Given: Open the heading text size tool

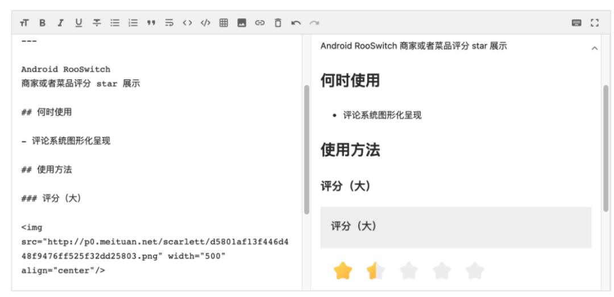Looking at the screenshot, I should (x=24, y=23).
